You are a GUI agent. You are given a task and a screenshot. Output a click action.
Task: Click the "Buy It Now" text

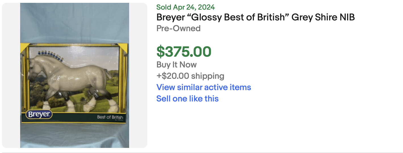pos(176,65)
